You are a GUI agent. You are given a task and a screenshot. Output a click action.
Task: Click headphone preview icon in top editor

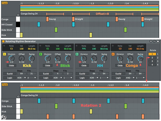click(18, 15)
